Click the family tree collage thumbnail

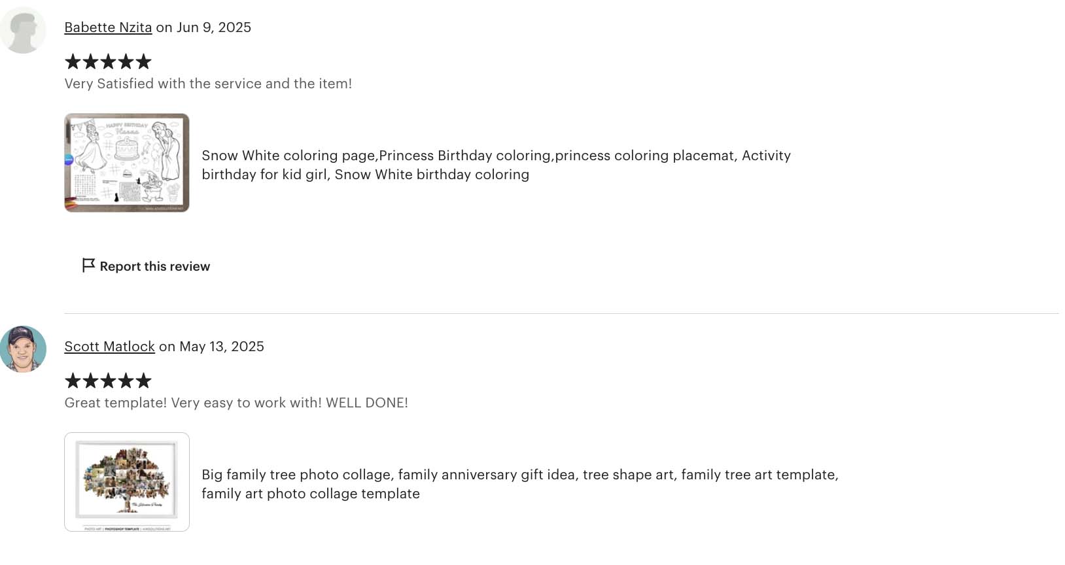pos(127,482)
